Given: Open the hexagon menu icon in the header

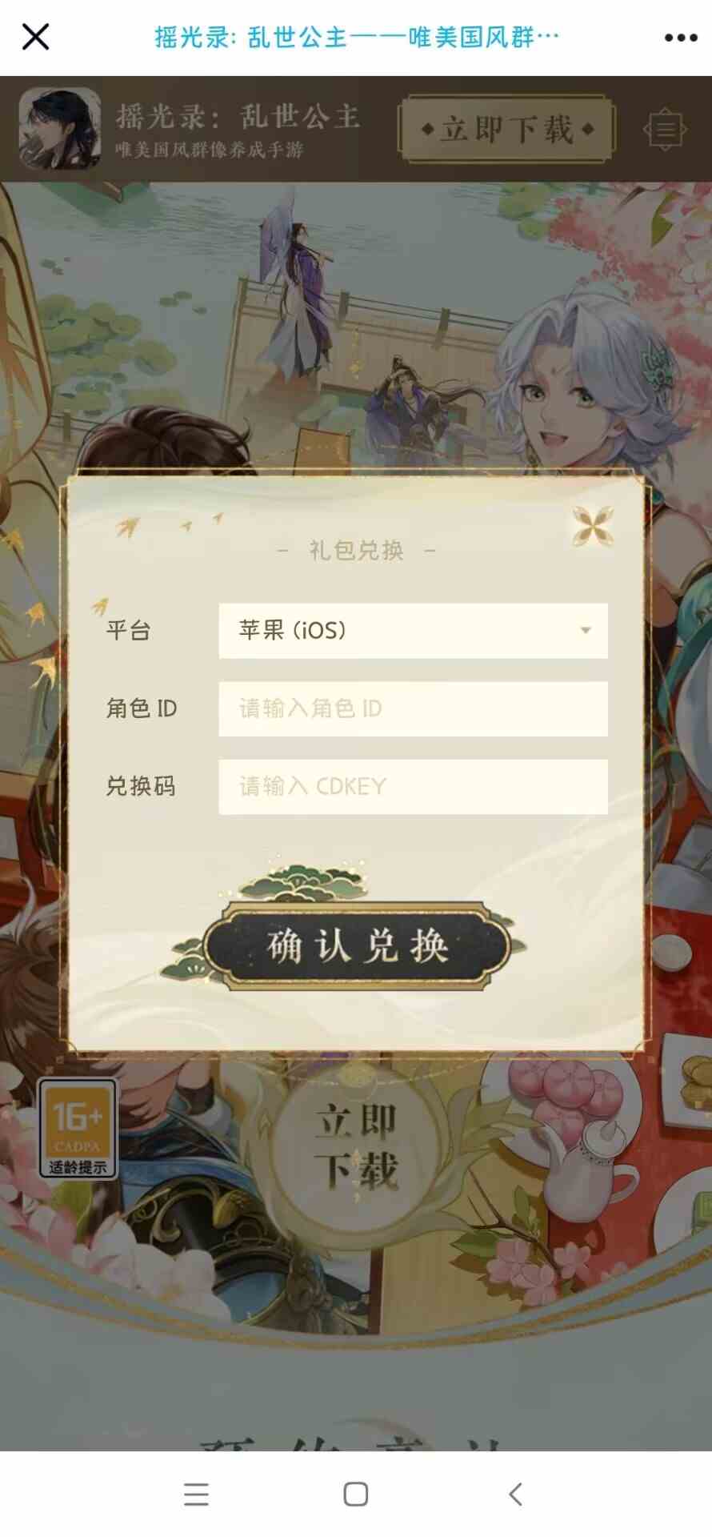Looking at the screenshot, I should tap(665, 129).
